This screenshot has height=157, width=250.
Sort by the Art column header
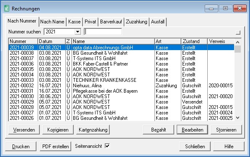pos(168,41)
